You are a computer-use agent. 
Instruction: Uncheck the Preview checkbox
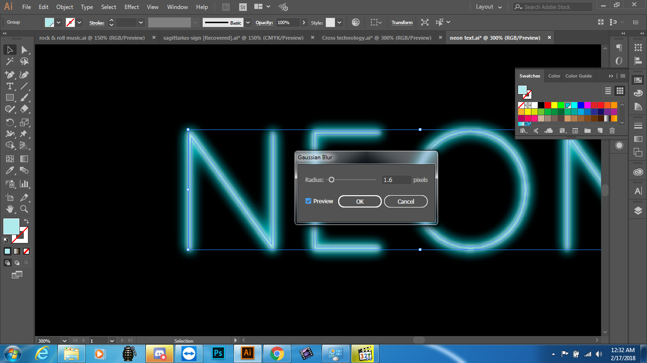pos(308,201)
